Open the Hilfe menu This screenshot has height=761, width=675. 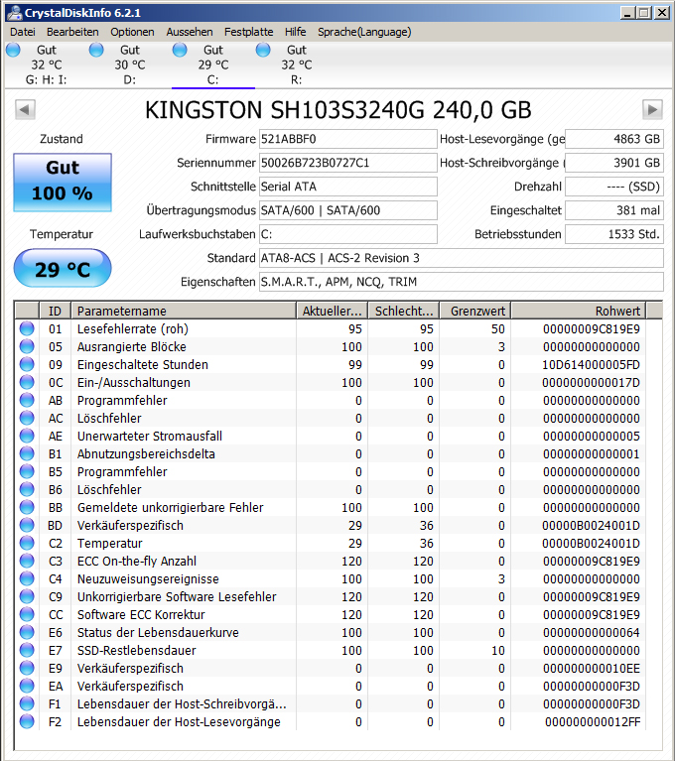pos(295,32)
